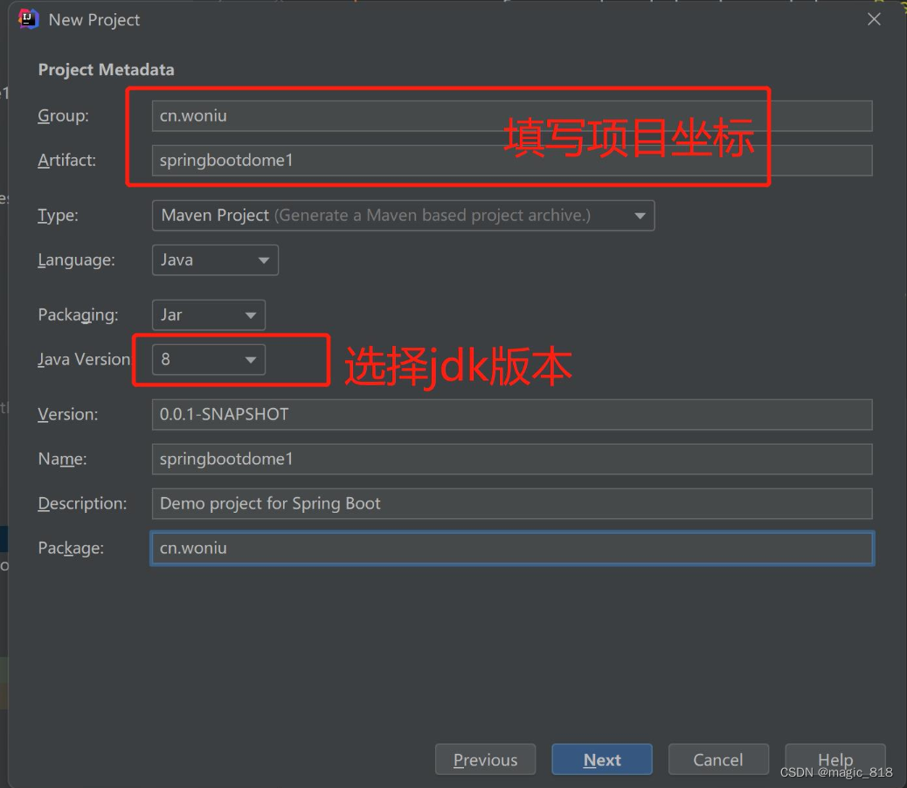907x788 pixels.
Task: Cancel the project creation
Action: coord(718,760)
